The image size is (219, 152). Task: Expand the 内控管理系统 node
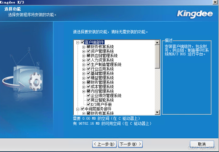(x=84, y=91)
